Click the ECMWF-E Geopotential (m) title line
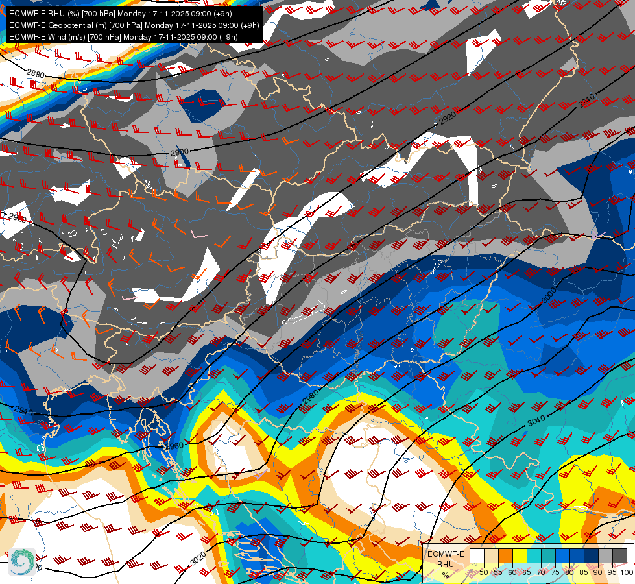635x584 pixels. tap(134, 25)
